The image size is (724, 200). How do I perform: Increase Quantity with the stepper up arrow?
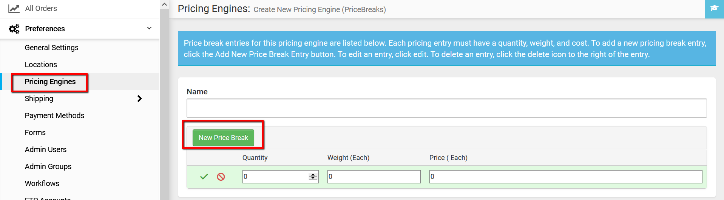click(x=313, y=175)
